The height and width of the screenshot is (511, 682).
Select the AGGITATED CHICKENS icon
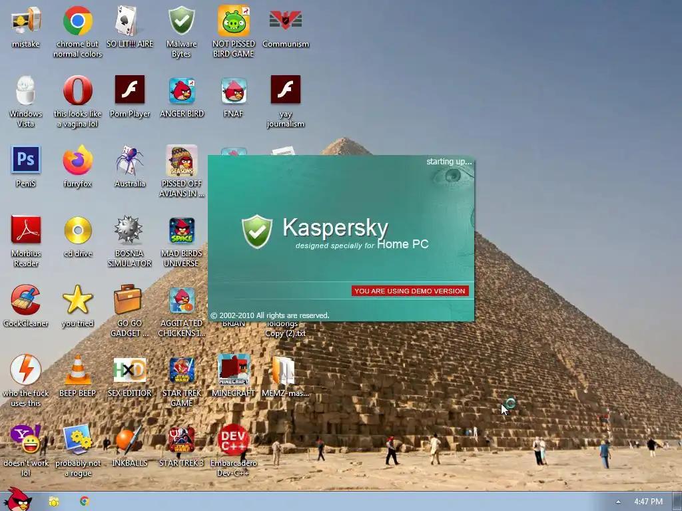(182, 300)
